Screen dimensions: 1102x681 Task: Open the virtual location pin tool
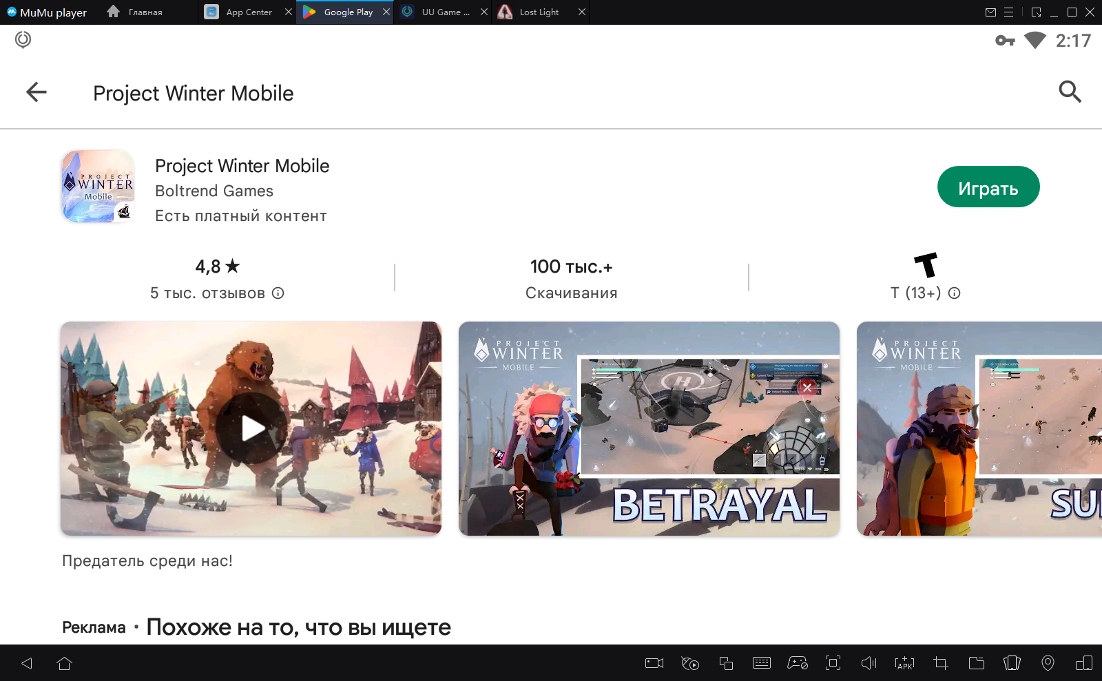pos(1048,663)
